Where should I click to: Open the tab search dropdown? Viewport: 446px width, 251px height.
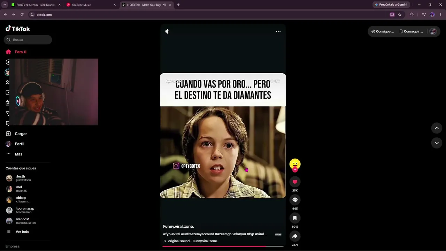tap(5, 5)
